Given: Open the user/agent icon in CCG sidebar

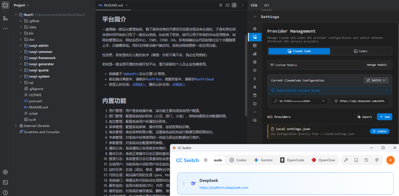Looking at the screenshot, I should [255, 87].
